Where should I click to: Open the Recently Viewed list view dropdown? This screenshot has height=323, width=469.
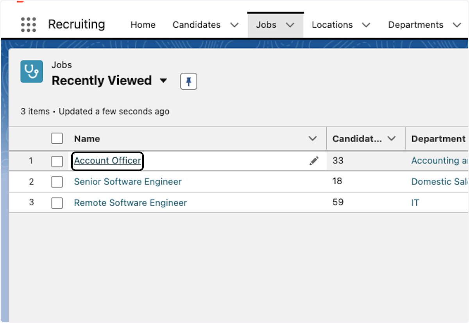tap(164, 80)
